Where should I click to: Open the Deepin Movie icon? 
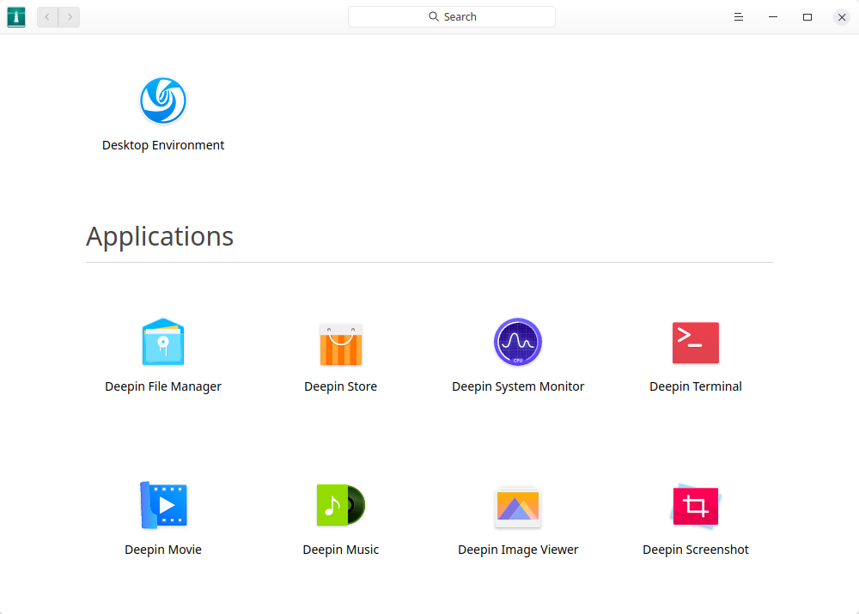click(x=163, y=505)
